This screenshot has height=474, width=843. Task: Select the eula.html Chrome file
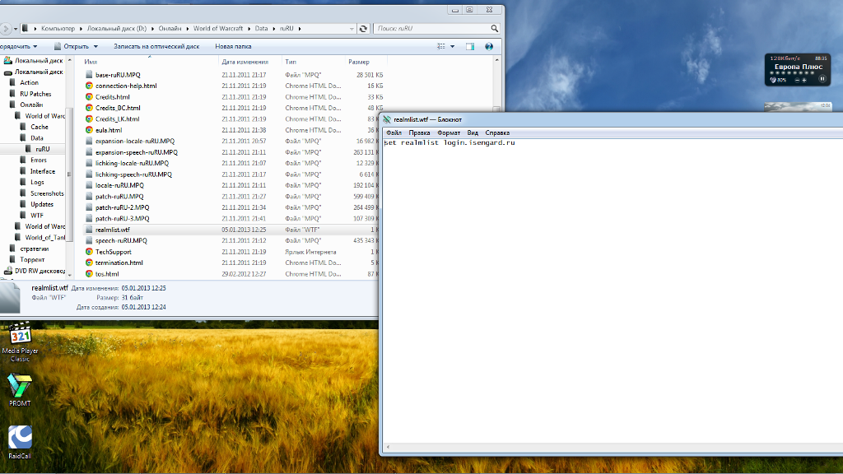[x=109, y=130]
